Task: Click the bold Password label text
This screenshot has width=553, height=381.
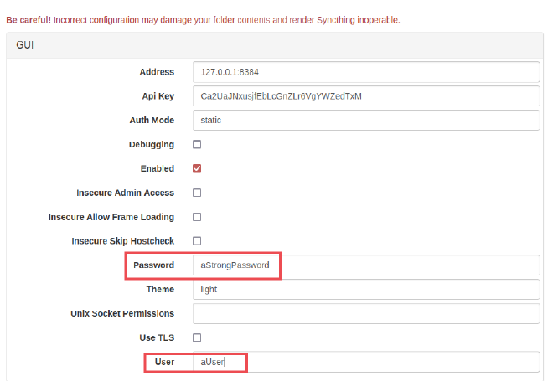Action: pos(153,265)
